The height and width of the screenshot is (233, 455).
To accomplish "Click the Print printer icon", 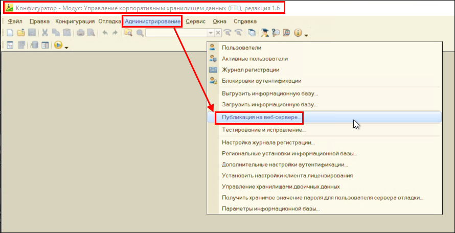I will coord(80,33).
